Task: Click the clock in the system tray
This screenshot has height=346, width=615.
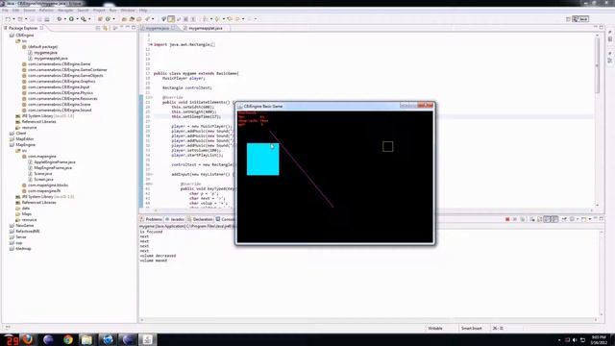Action: coord(599,339)
